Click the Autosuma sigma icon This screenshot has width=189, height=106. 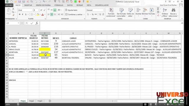pos(158,9)
